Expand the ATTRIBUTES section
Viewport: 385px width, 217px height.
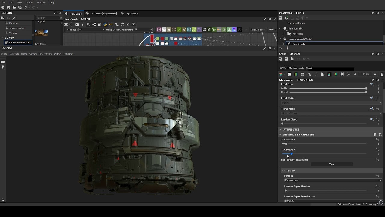click(280, 130)
